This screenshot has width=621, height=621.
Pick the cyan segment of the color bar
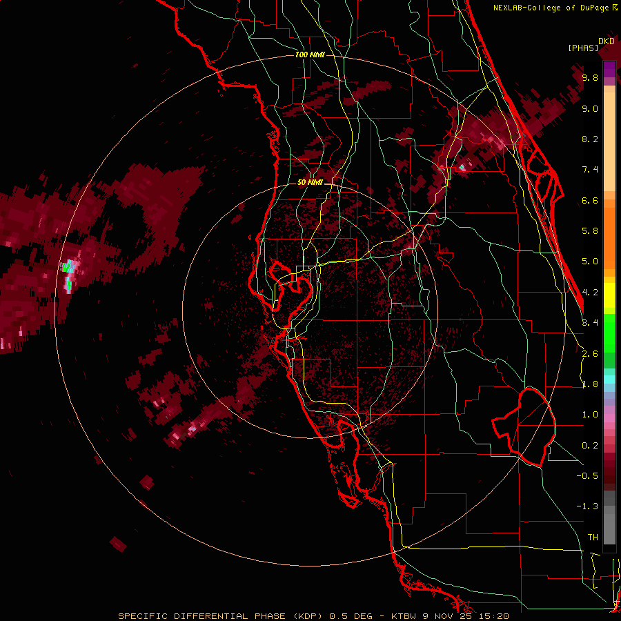[x=609, y=379]
